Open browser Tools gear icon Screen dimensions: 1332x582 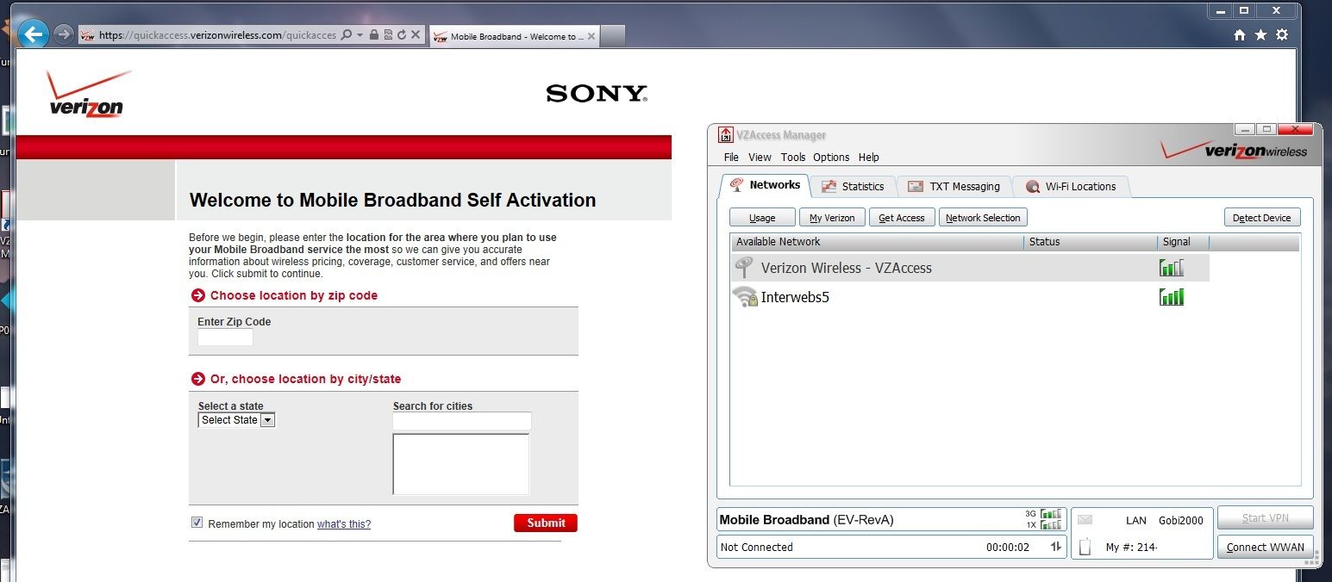[1282, 35]
